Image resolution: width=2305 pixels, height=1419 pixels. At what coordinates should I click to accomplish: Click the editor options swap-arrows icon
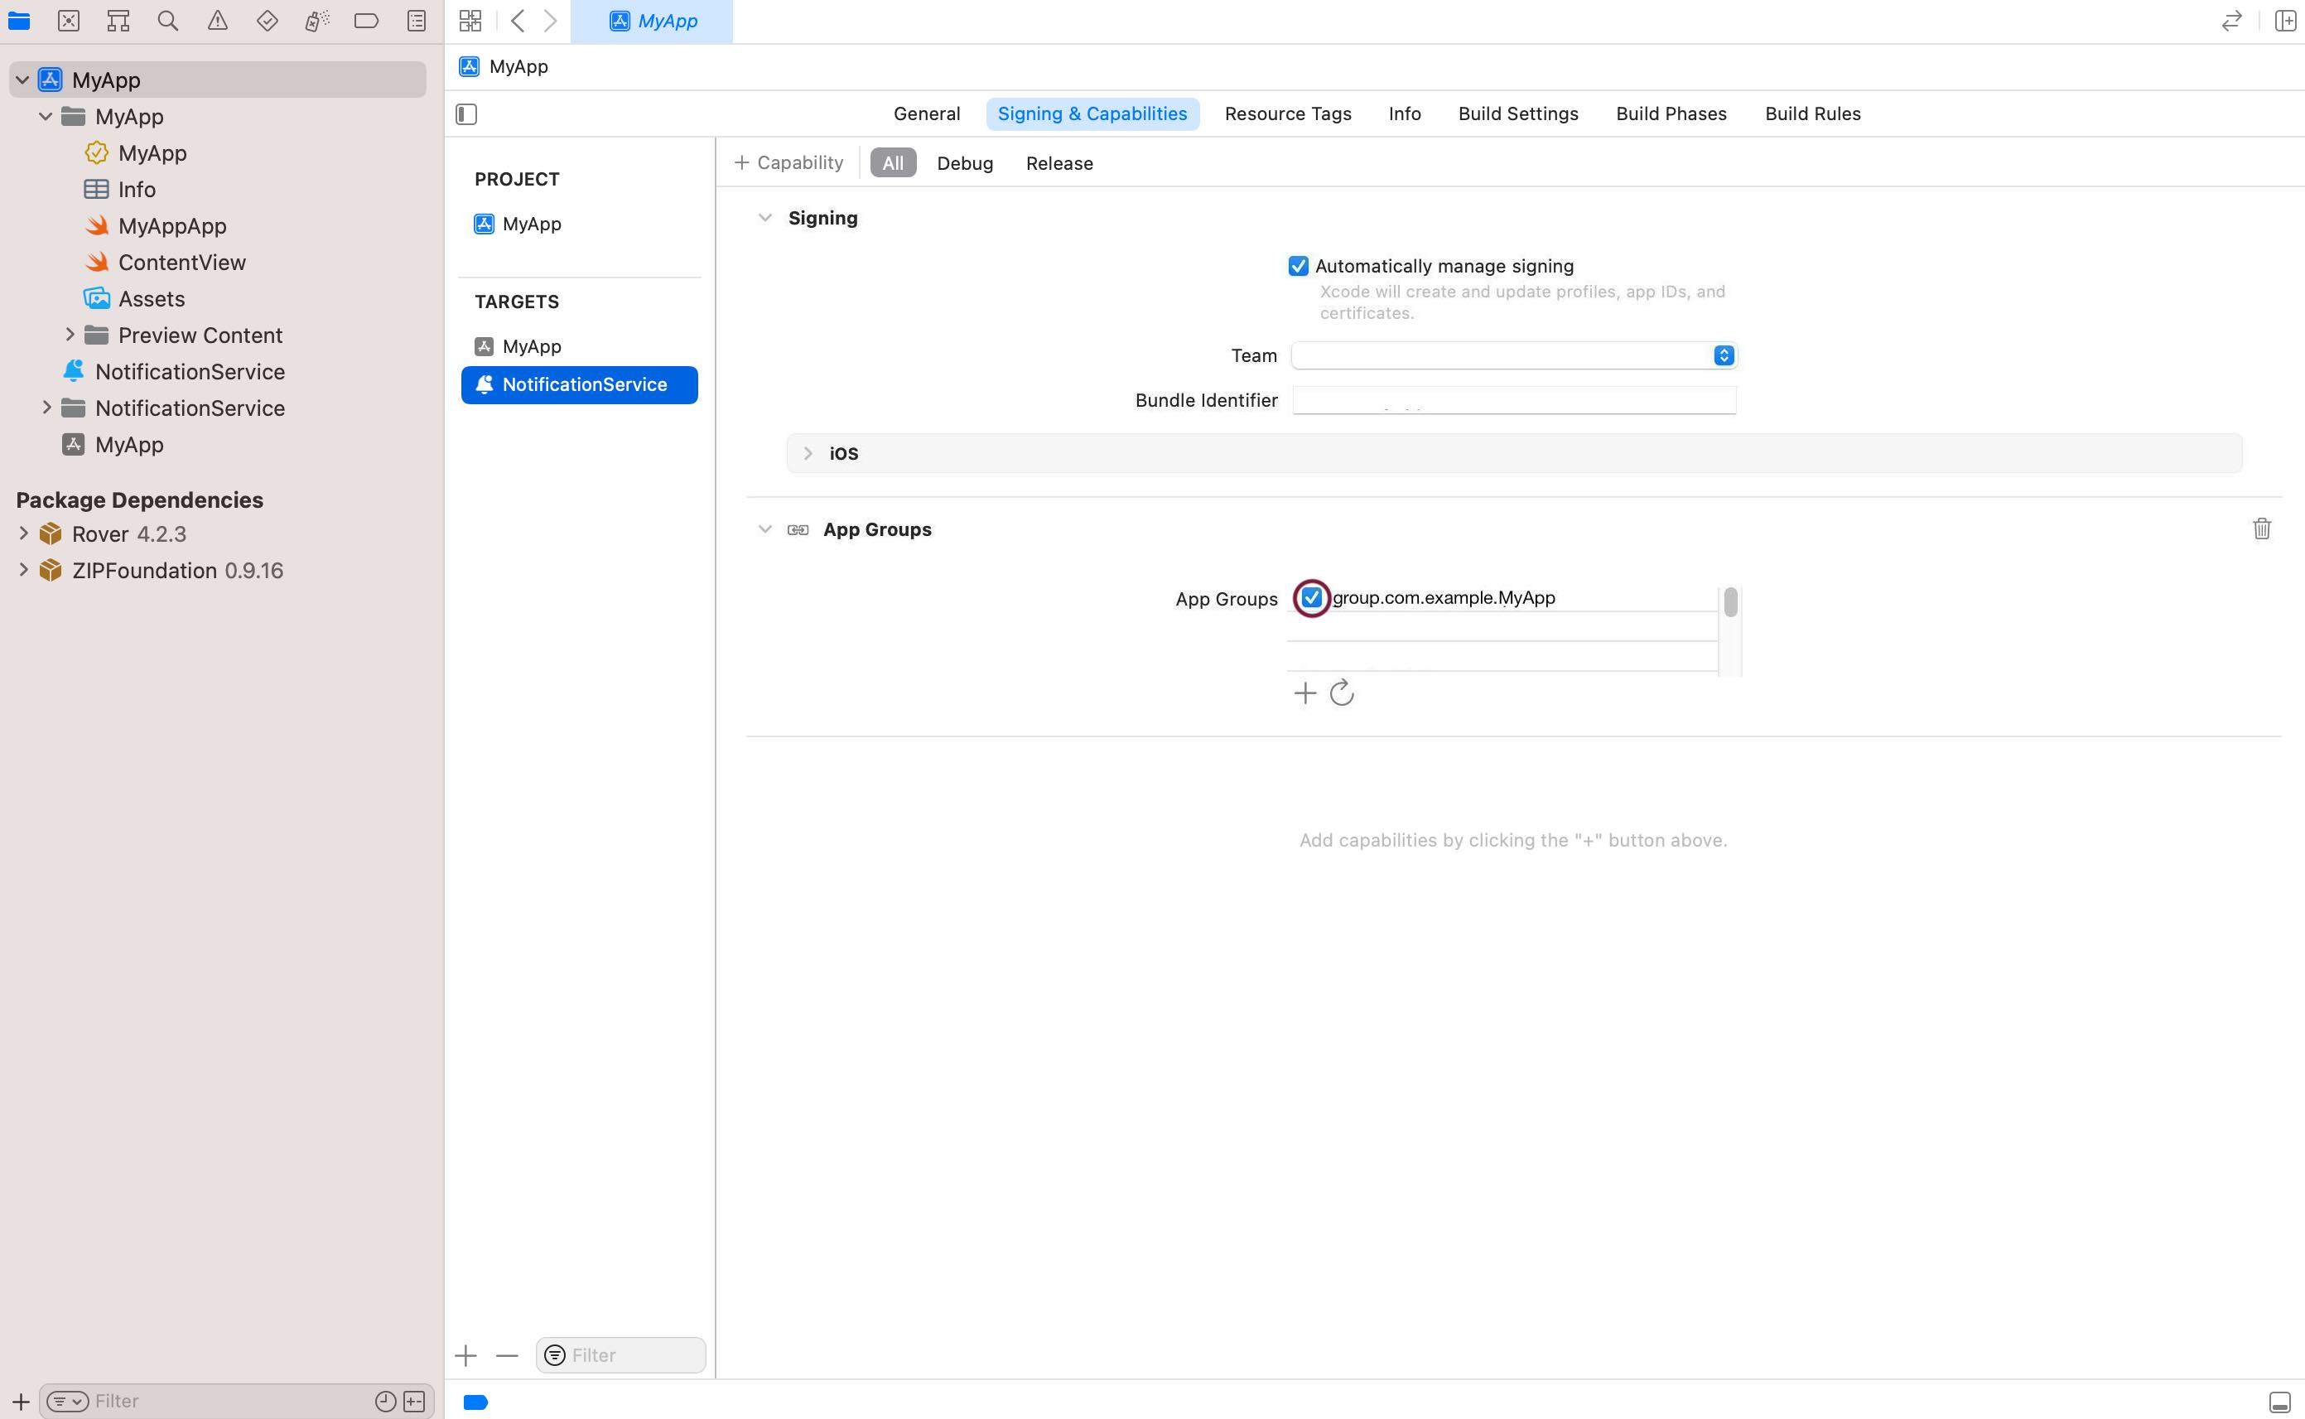tap(2232, 21)
